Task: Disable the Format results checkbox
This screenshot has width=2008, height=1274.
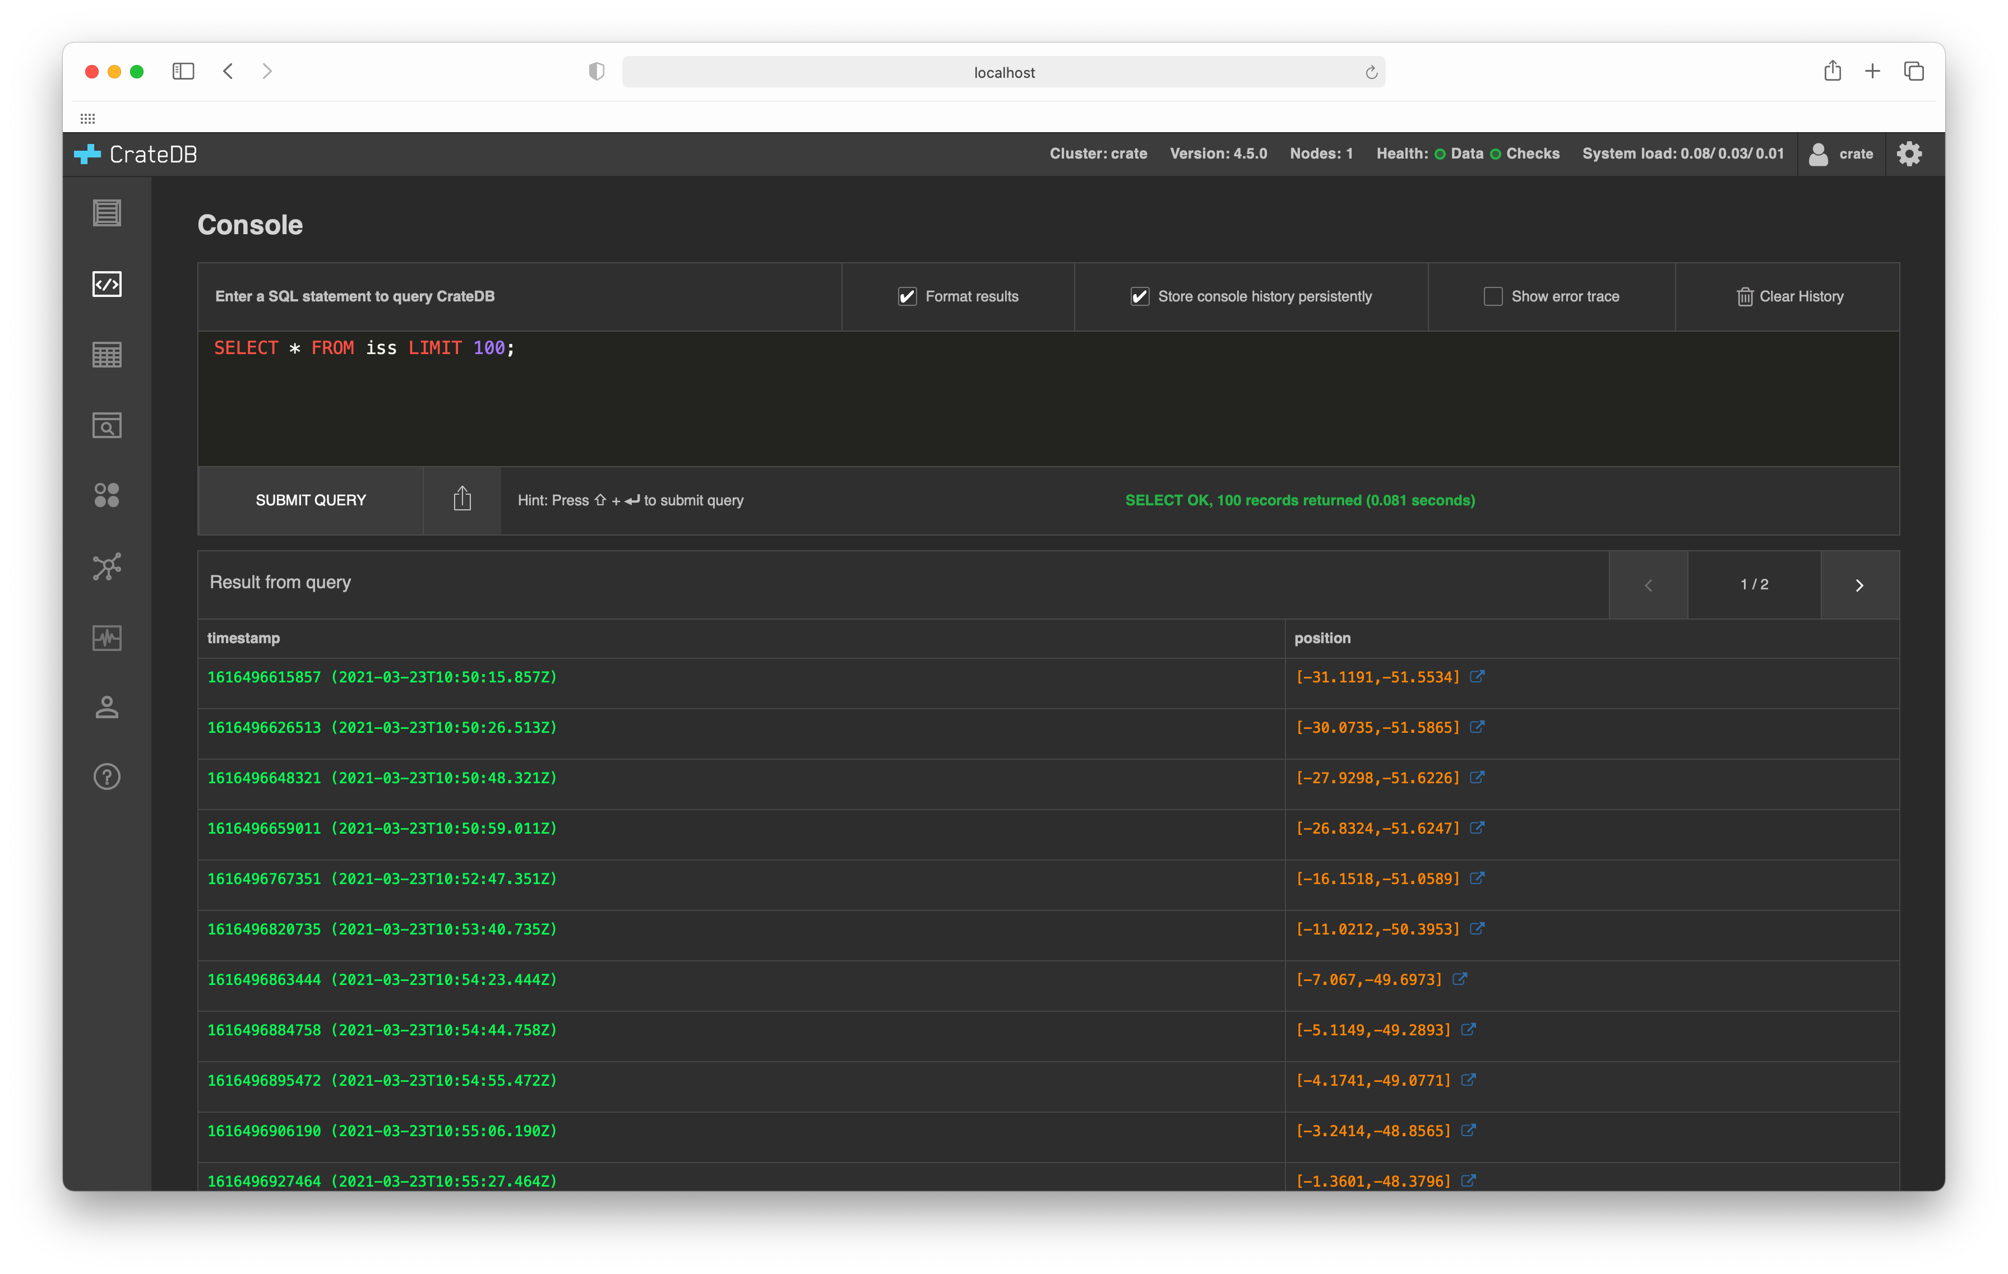Action: 907,296
